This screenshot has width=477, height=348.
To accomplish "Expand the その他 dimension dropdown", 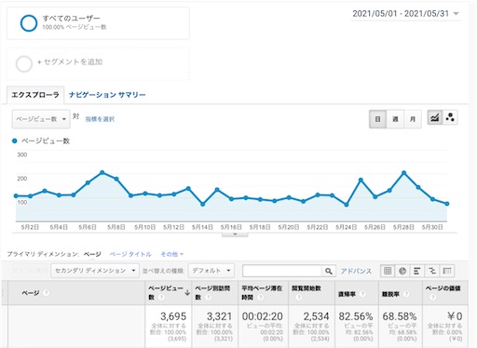I will click(171, 254).
